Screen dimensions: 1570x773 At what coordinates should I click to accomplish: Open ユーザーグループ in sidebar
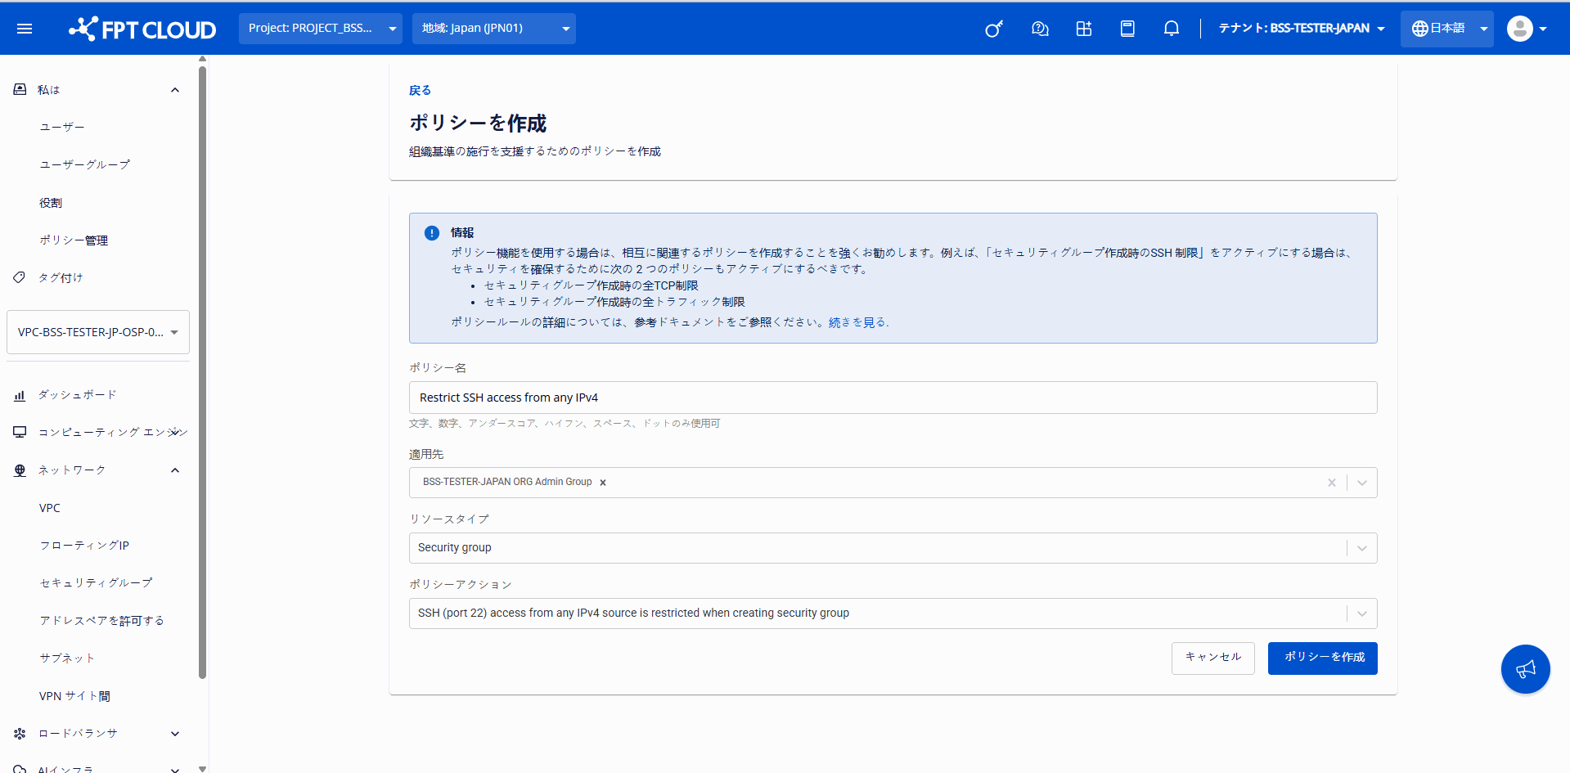(x=85, y=164)
